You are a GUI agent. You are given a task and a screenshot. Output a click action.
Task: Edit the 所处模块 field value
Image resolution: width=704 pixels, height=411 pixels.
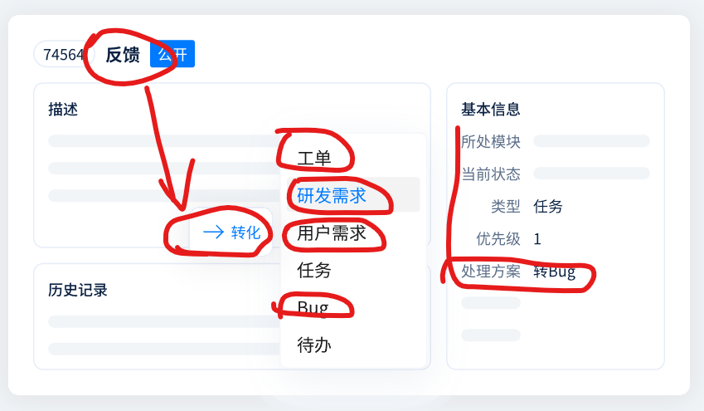591,141
